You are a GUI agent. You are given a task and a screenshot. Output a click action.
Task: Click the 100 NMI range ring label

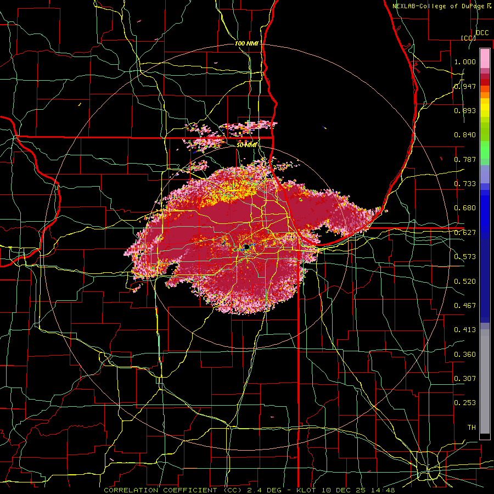point(246,43)
